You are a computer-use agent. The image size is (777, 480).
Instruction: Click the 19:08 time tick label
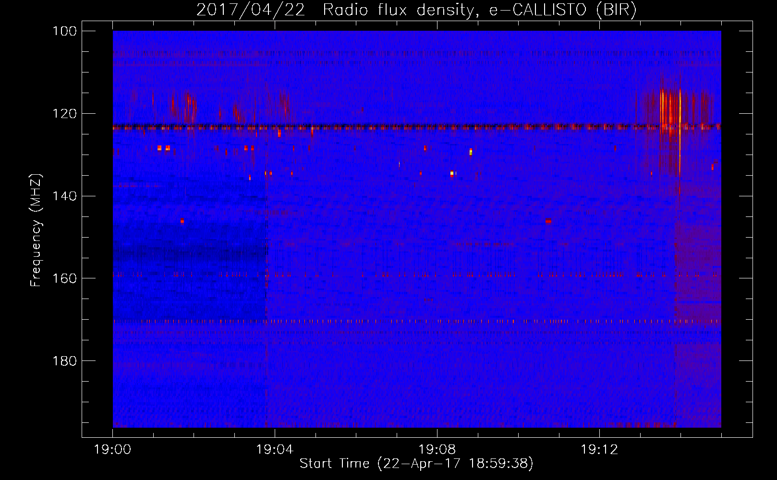(437, 450)
